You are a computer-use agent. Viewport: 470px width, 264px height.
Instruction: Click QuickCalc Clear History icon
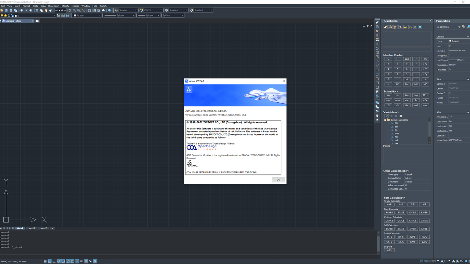click(x=390, y=27)
